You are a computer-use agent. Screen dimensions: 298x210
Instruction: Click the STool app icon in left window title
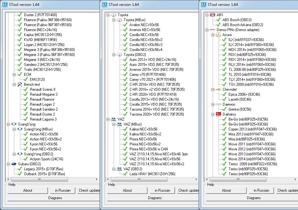(5, 5)
